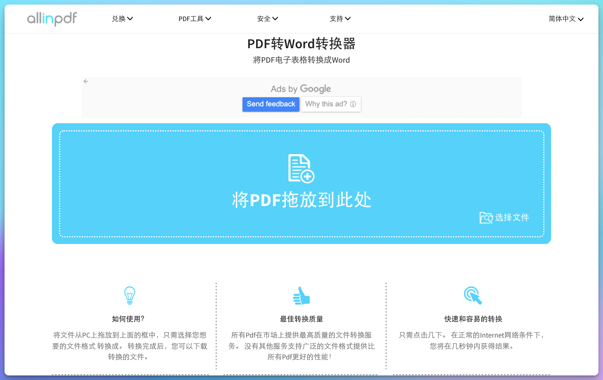Open the Why this ad? link
Viewport: 603px width, 380px height.
(326, 104)
